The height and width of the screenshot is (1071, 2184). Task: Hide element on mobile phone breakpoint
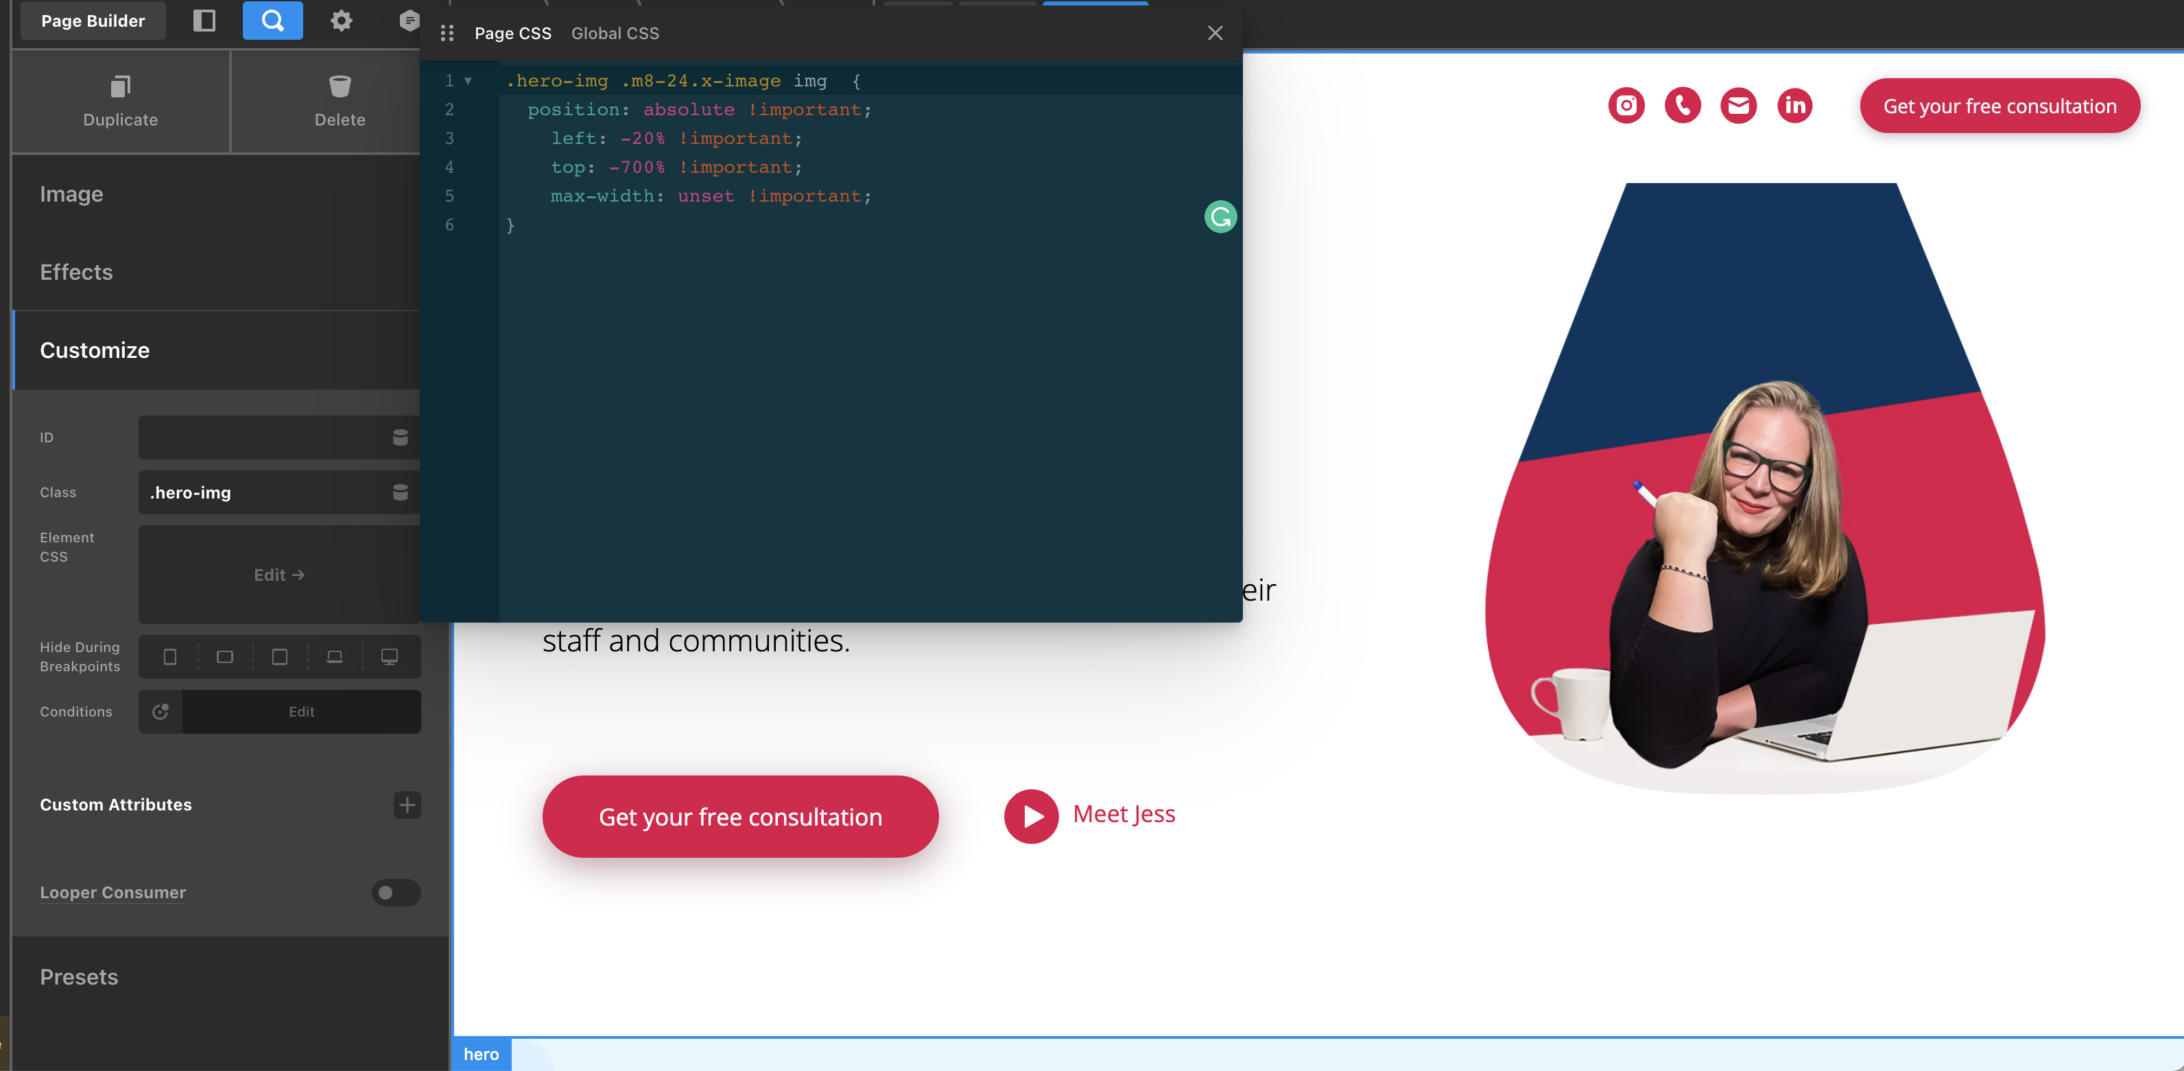(x=169, y=657)
